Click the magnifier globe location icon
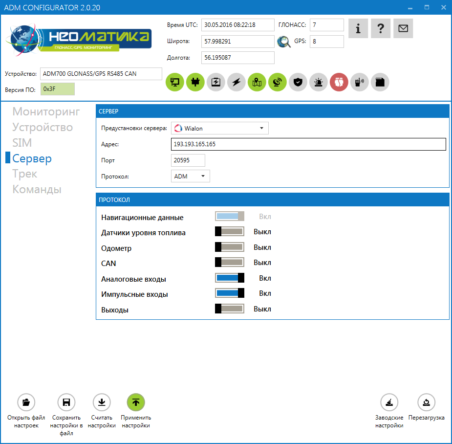The height and width of the screenshot is (444, 452). point(284,42)
